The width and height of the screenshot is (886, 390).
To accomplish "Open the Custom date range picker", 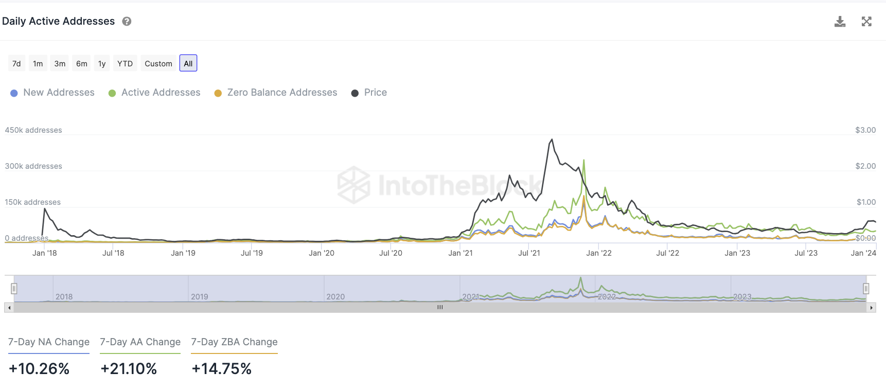I will tap(158, 64).
